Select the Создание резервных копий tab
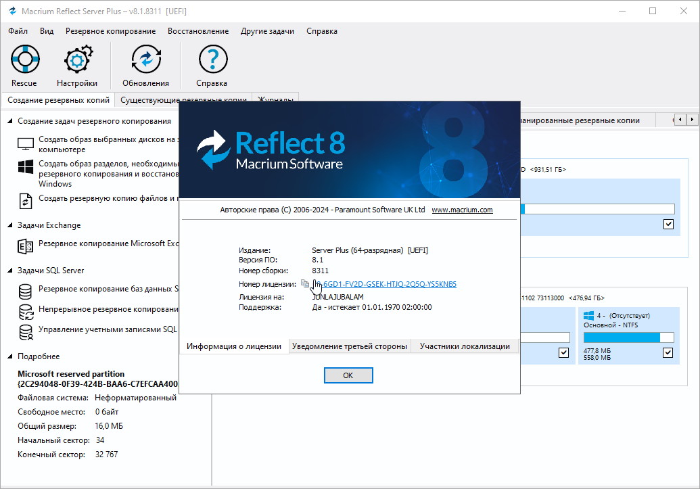Image resolution: width=700 pixels, height=489 pixels. click(58, 100)
